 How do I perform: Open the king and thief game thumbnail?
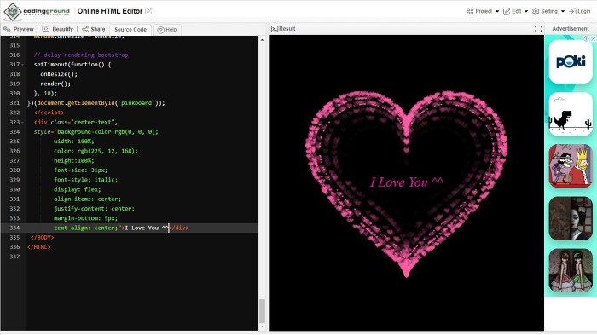(571, 165)
